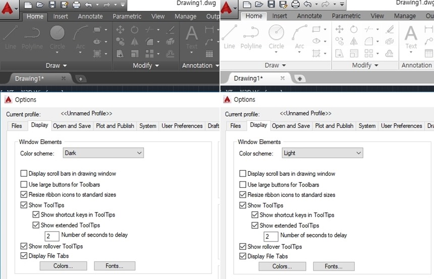Click the Save icon in the dark quick access toolbar

click(52, 5)
